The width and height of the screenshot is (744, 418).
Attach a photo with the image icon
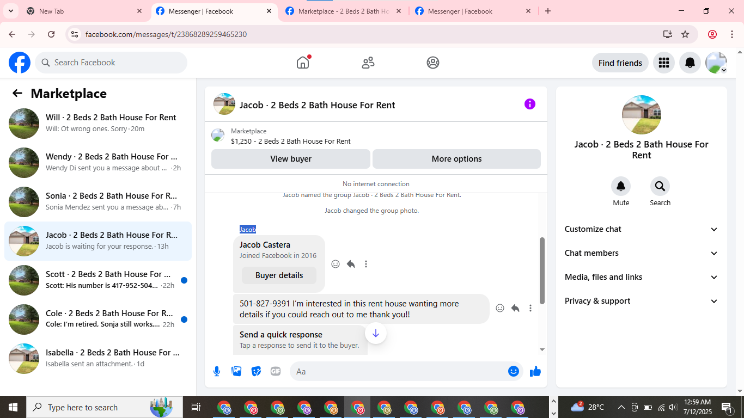[236, 371]
